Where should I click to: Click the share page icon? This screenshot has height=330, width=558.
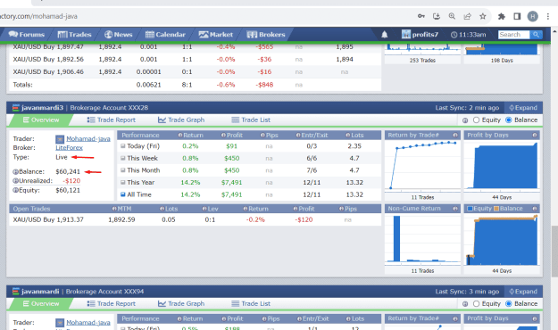[x=467, y=16]
